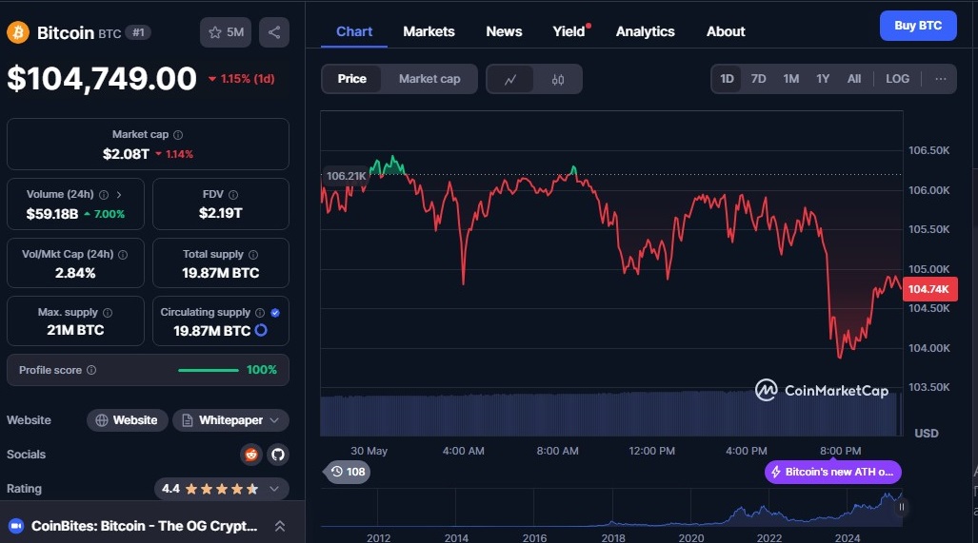
Task: Switch to candlestick chart view
Action: [558, 79]
